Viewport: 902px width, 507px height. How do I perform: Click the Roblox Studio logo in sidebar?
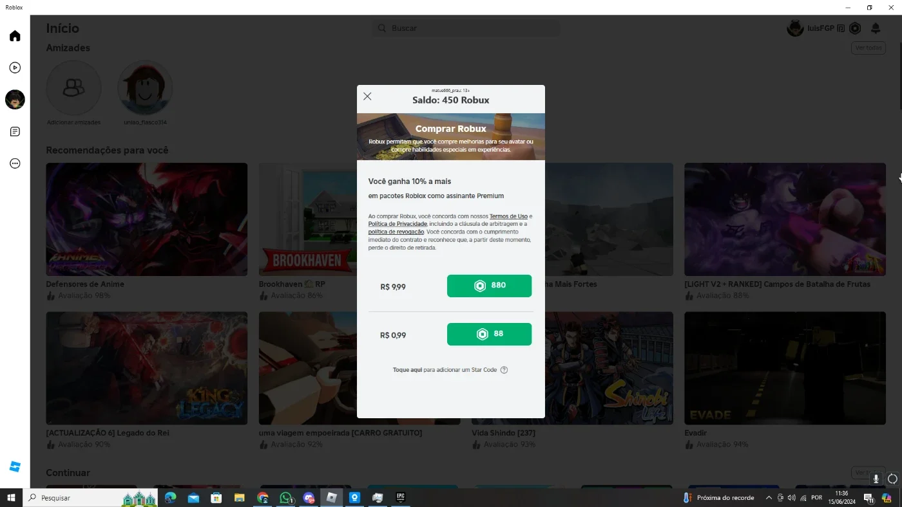point(15,466)
